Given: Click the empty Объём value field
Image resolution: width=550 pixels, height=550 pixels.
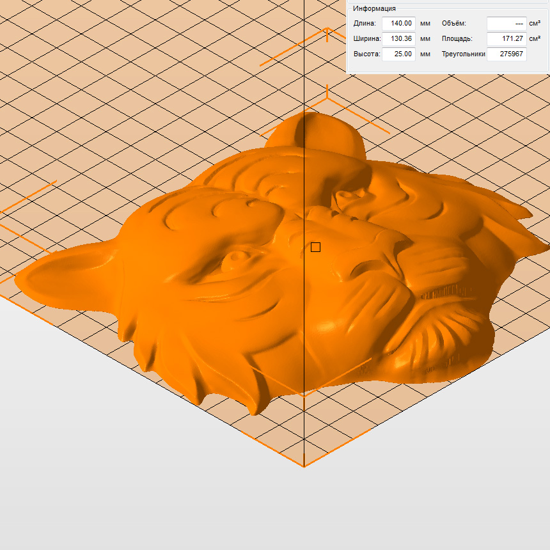Looking at the screenshot, I should (507, 23).
